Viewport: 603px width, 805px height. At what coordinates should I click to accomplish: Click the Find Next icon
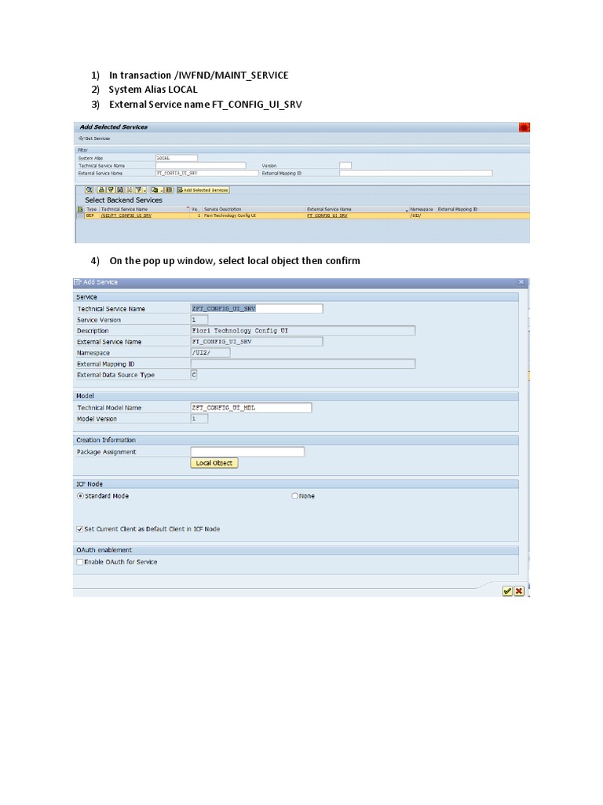coord(130,190)
